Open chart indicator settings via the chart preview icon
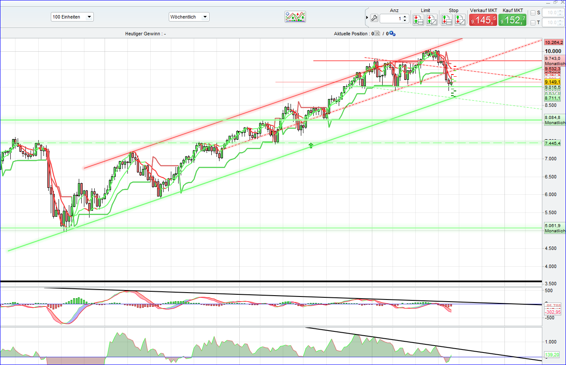Image resolution: width=566 pixels, height=365 pixels. (x=295, y=17)
